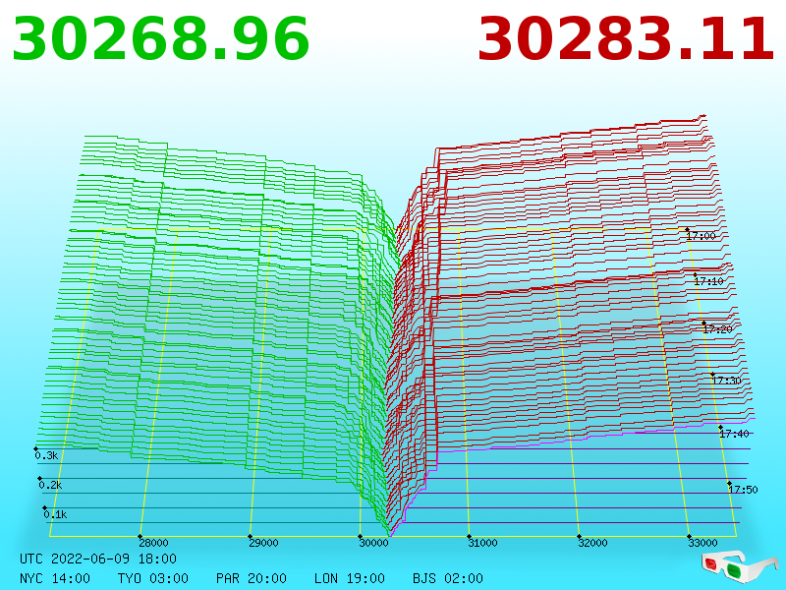
Task: Click the 0.2k depth axis label
Action: coord(51,485)
